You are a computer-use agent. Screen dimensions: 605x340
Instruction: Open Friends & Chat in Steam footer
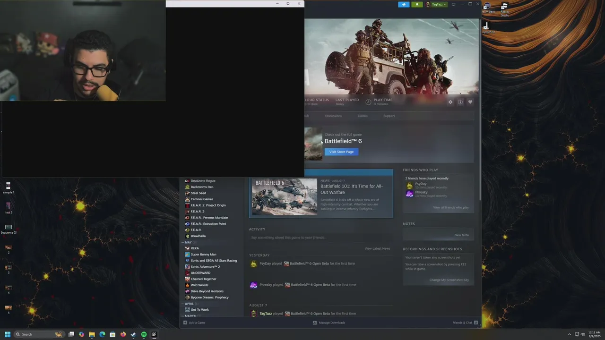click(465, 323)
